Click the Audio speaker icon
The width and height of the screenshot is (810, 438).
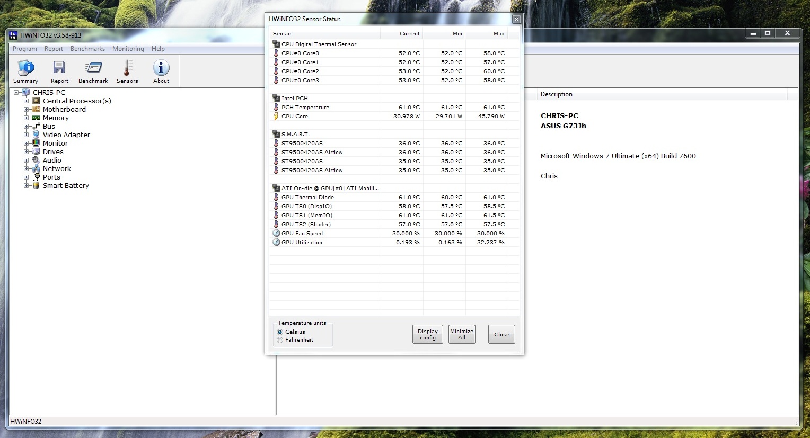(36, 160)
